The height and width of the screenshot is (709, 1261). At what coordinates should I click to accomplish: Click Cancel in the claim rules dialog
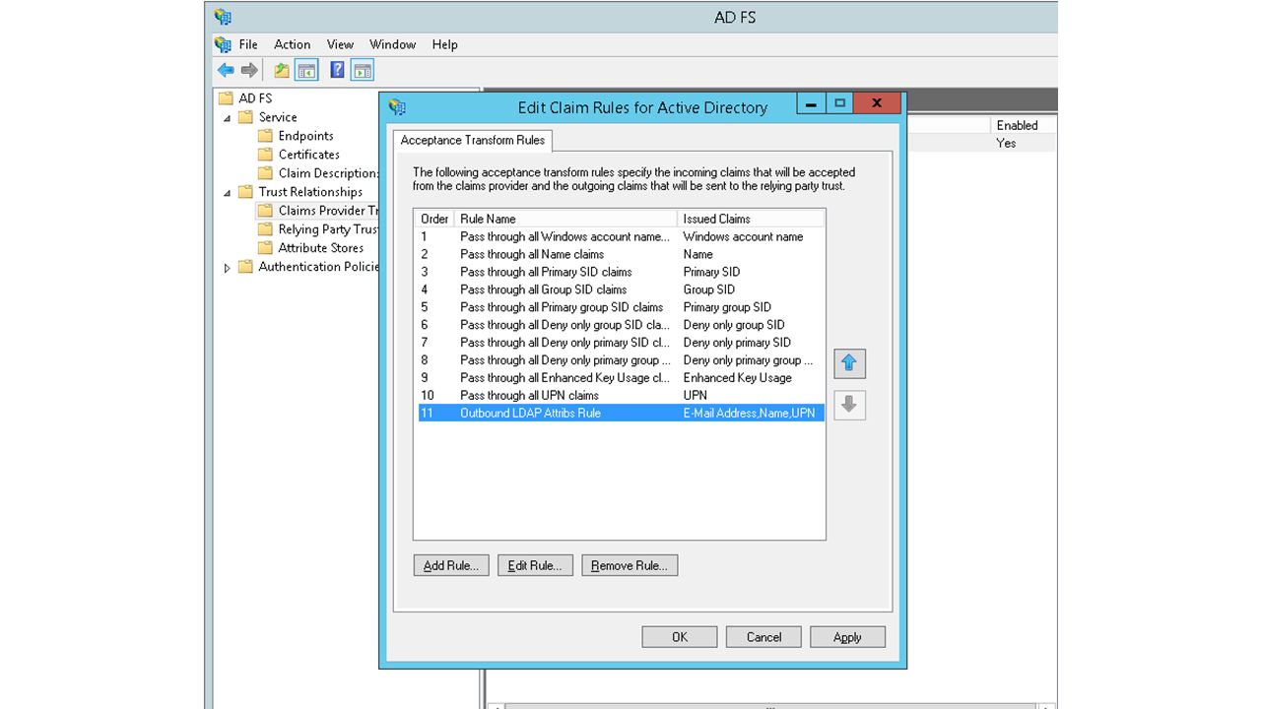pos(763,637)
